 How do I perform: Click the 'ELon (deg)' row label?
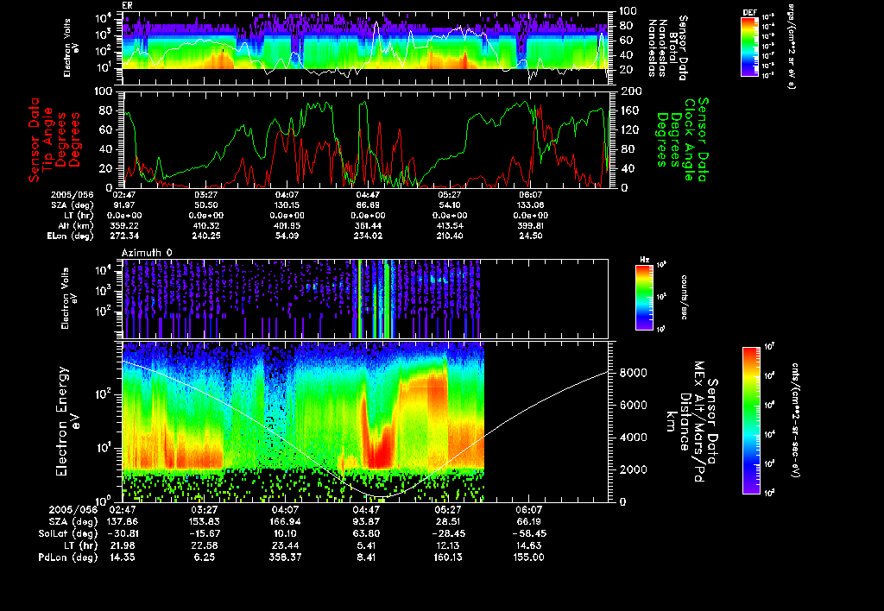point(70,236)
